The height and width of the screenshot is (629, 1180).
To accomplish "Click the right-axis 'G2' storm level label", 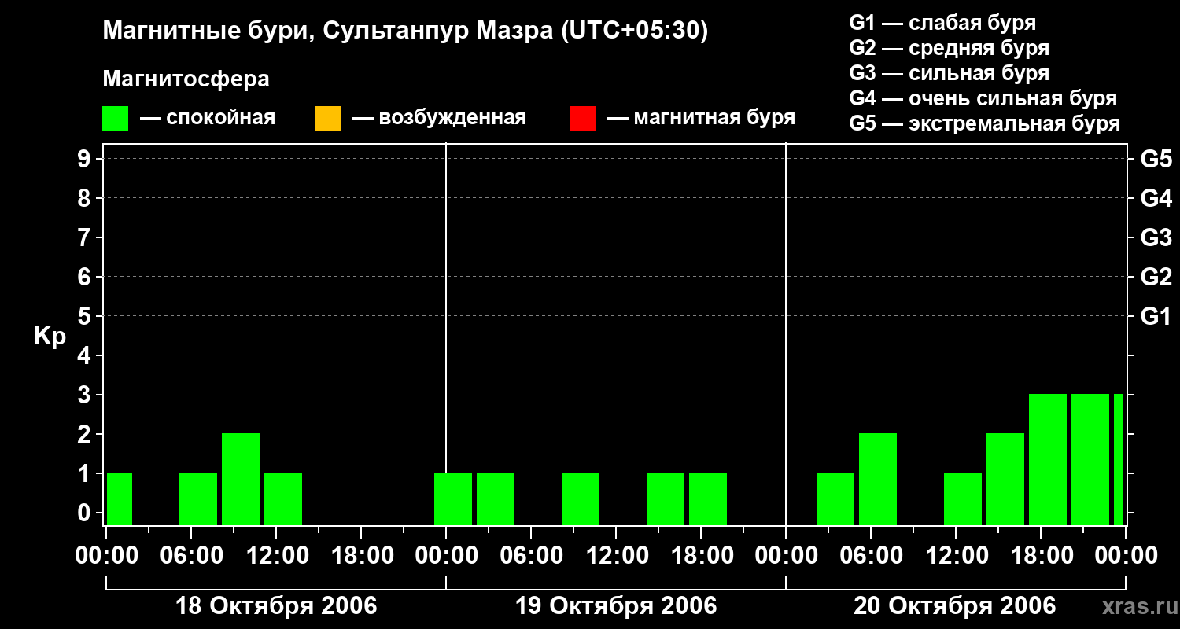I will coord(1156,277).
